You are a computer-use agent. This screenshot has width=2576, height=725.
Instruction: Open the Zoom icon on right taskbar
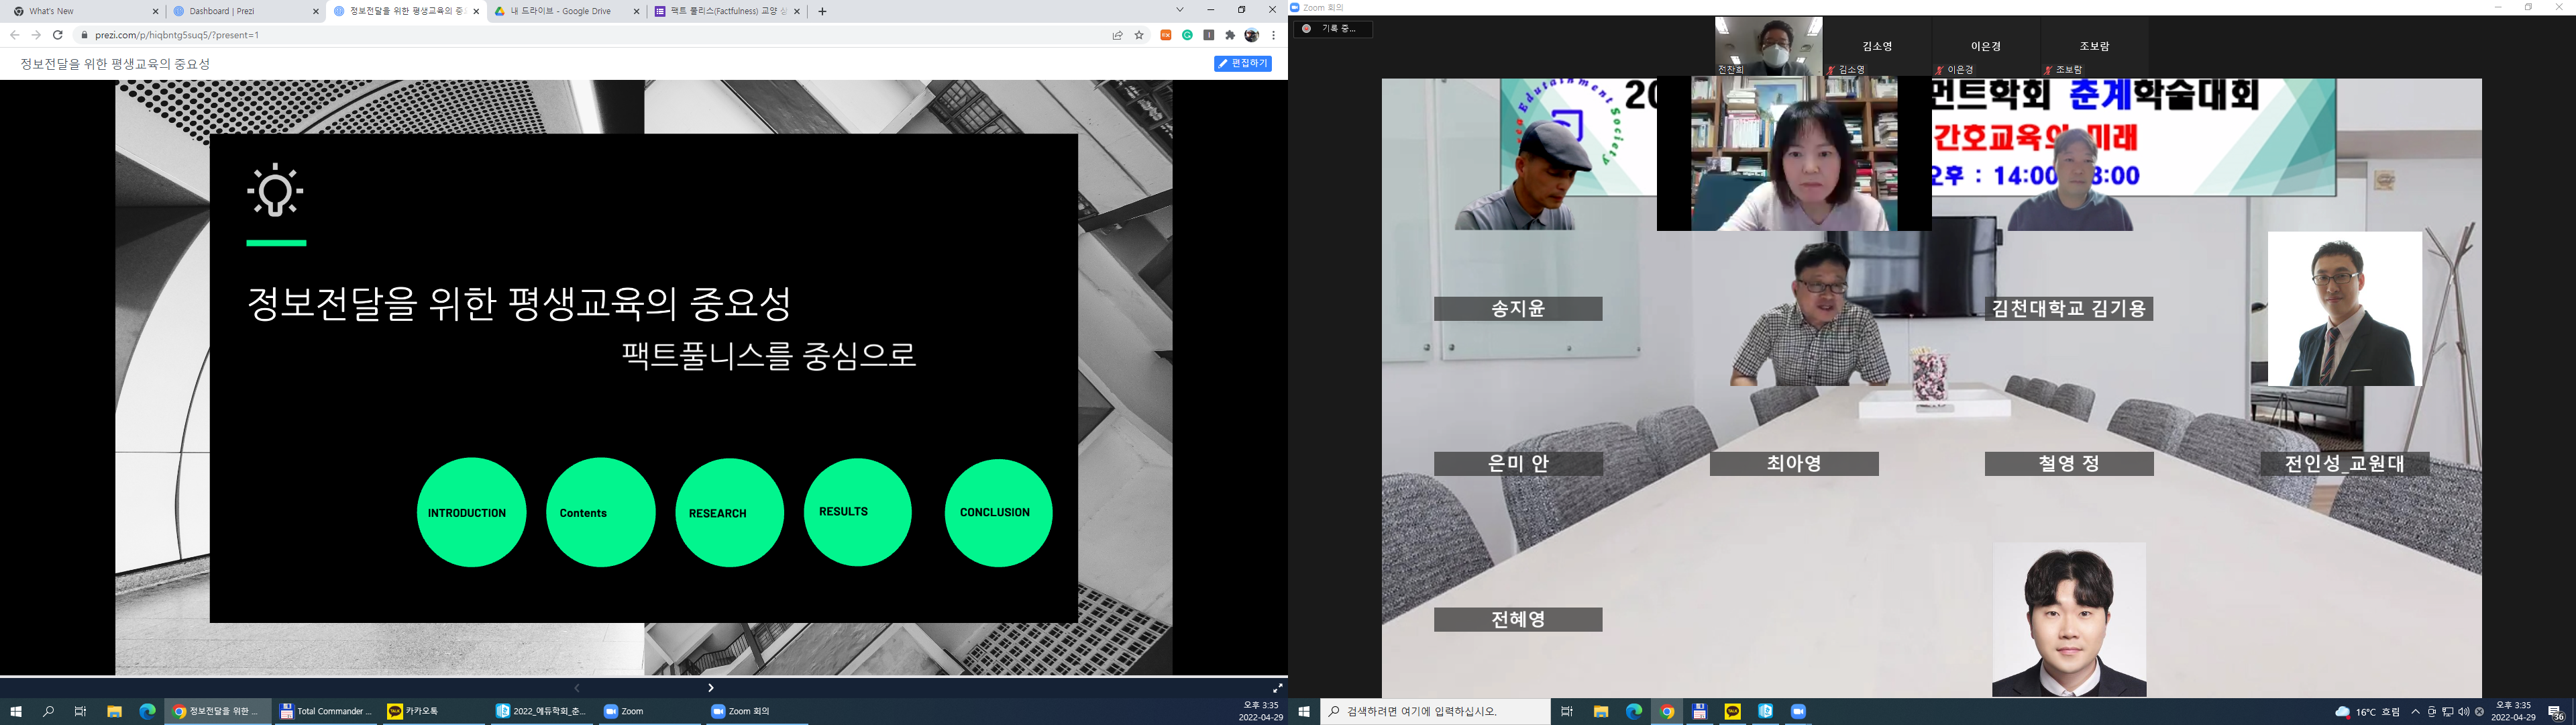tap(1798, 712)
